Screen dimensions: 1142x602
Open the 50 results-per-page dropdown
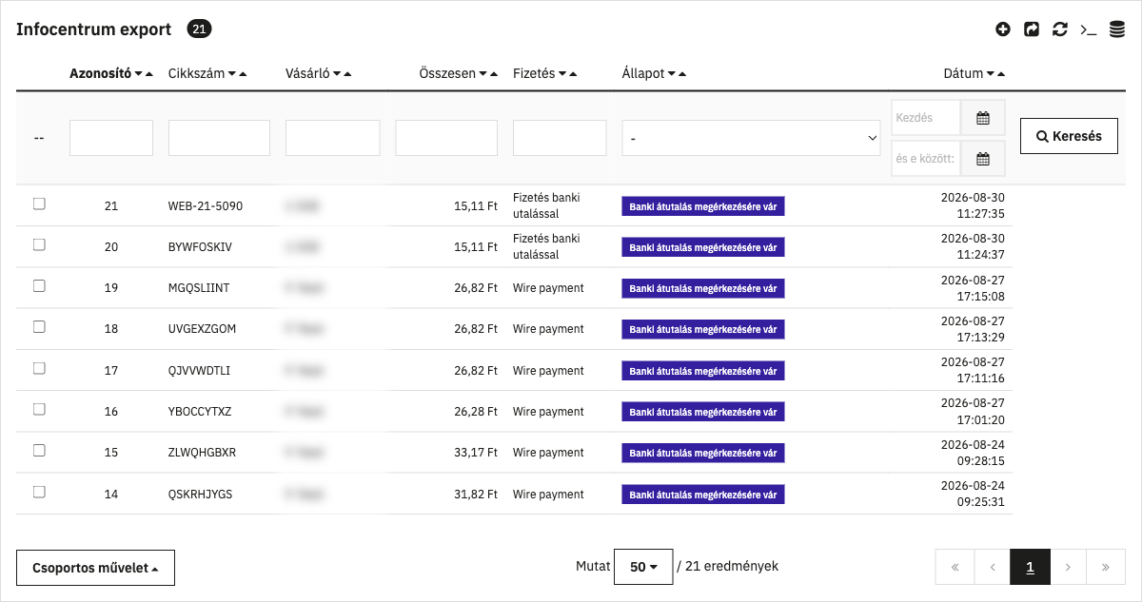pyautogui.click(x=643, y=567)
